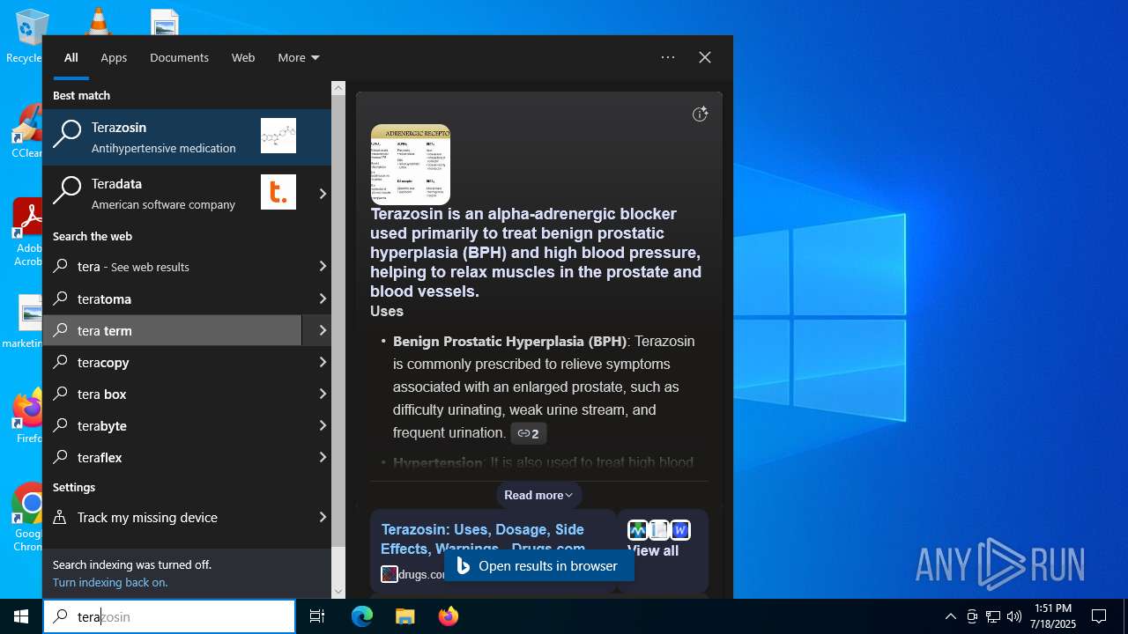Expand the terabyte suggestion arrow
Screen dimensions: 1128x634
click(323, 425)
